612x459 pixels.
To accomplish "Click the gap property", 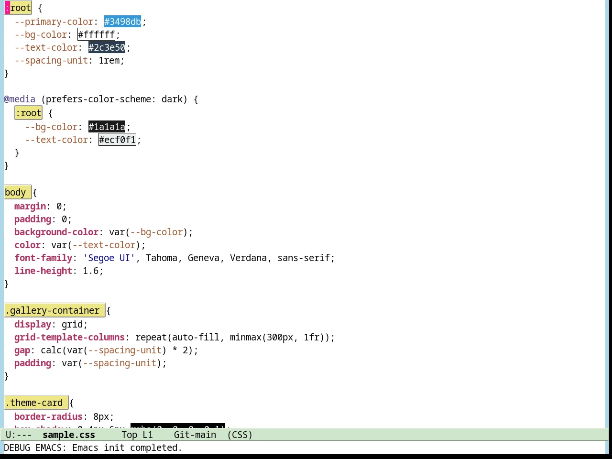I will tap(22, 350).
